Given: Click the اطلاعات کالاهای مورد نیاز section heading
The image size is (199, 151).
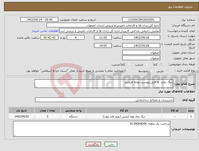Looking at the screenshot, I should (177, 91).
